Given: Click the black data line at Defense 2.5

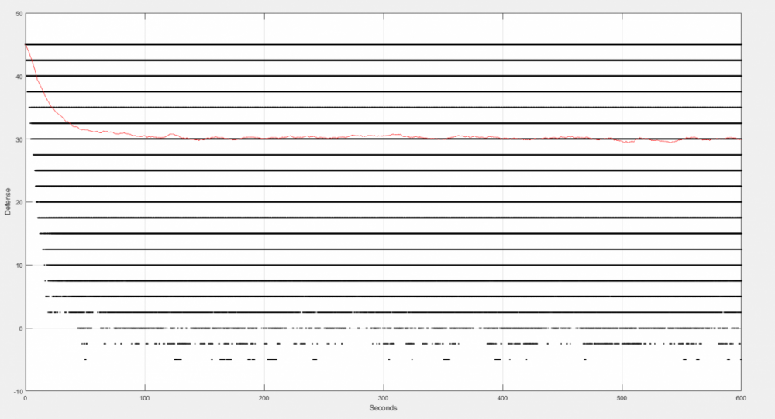Looking at the screenshot, I should (x=387, y=312).
